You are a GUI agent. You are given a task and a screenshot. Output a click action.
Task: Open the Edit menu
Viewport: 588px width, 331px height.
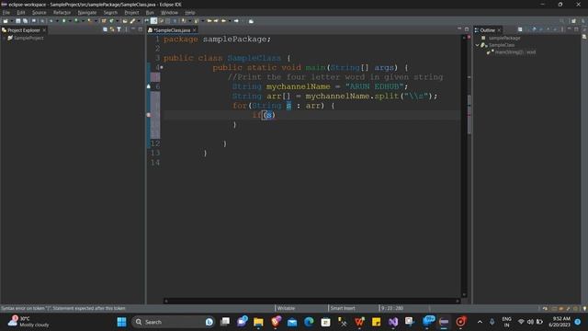(x=20, y=12)
